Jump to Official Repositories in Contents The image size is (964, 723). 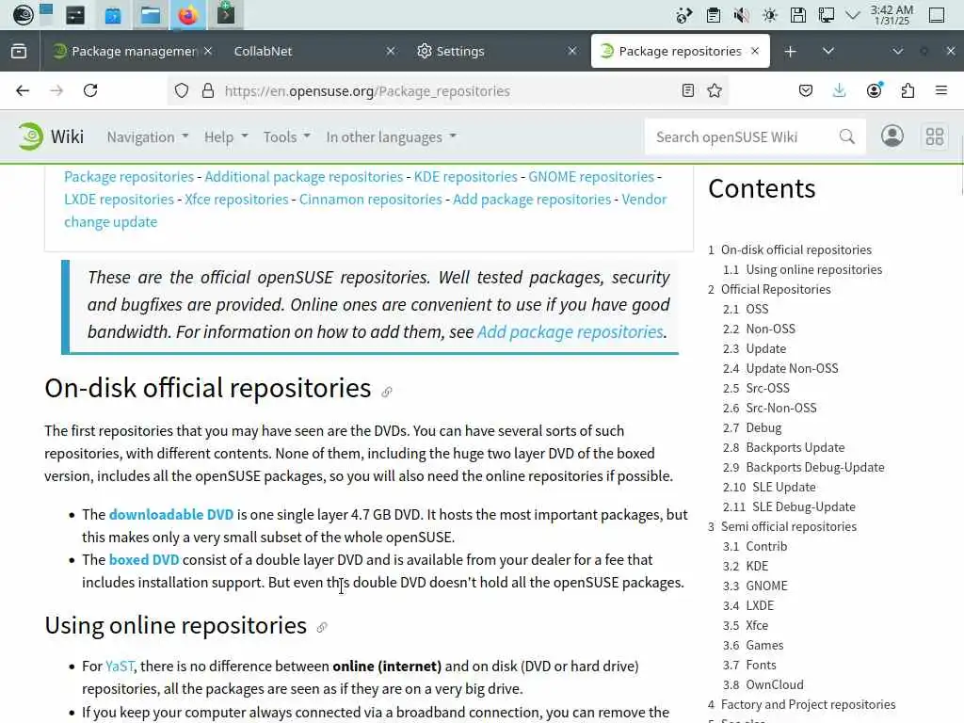tap(776, 290)
